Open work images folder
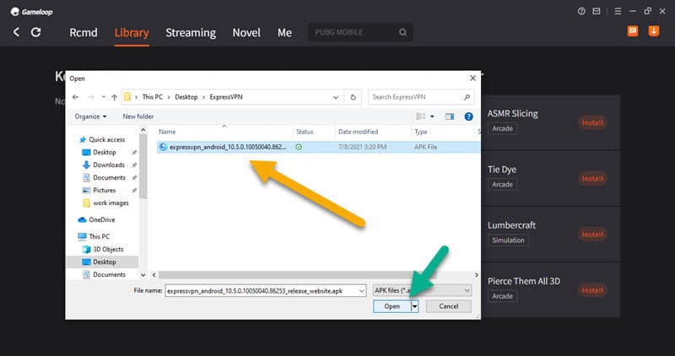This screenshot has width=675, height=356. tap(111, 202)
